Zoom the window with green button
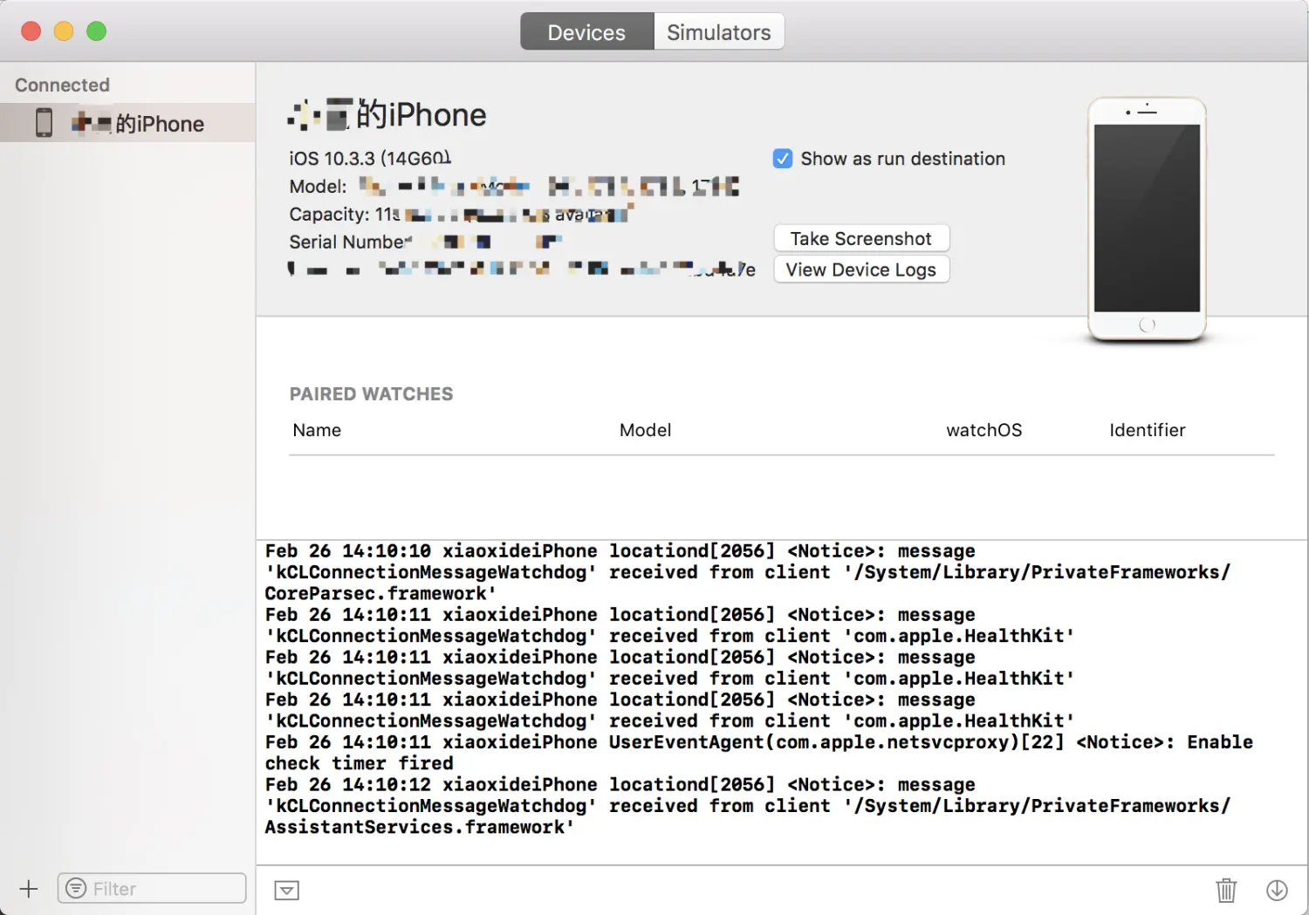Screen dimensions: 1309x915 (97, 31)
